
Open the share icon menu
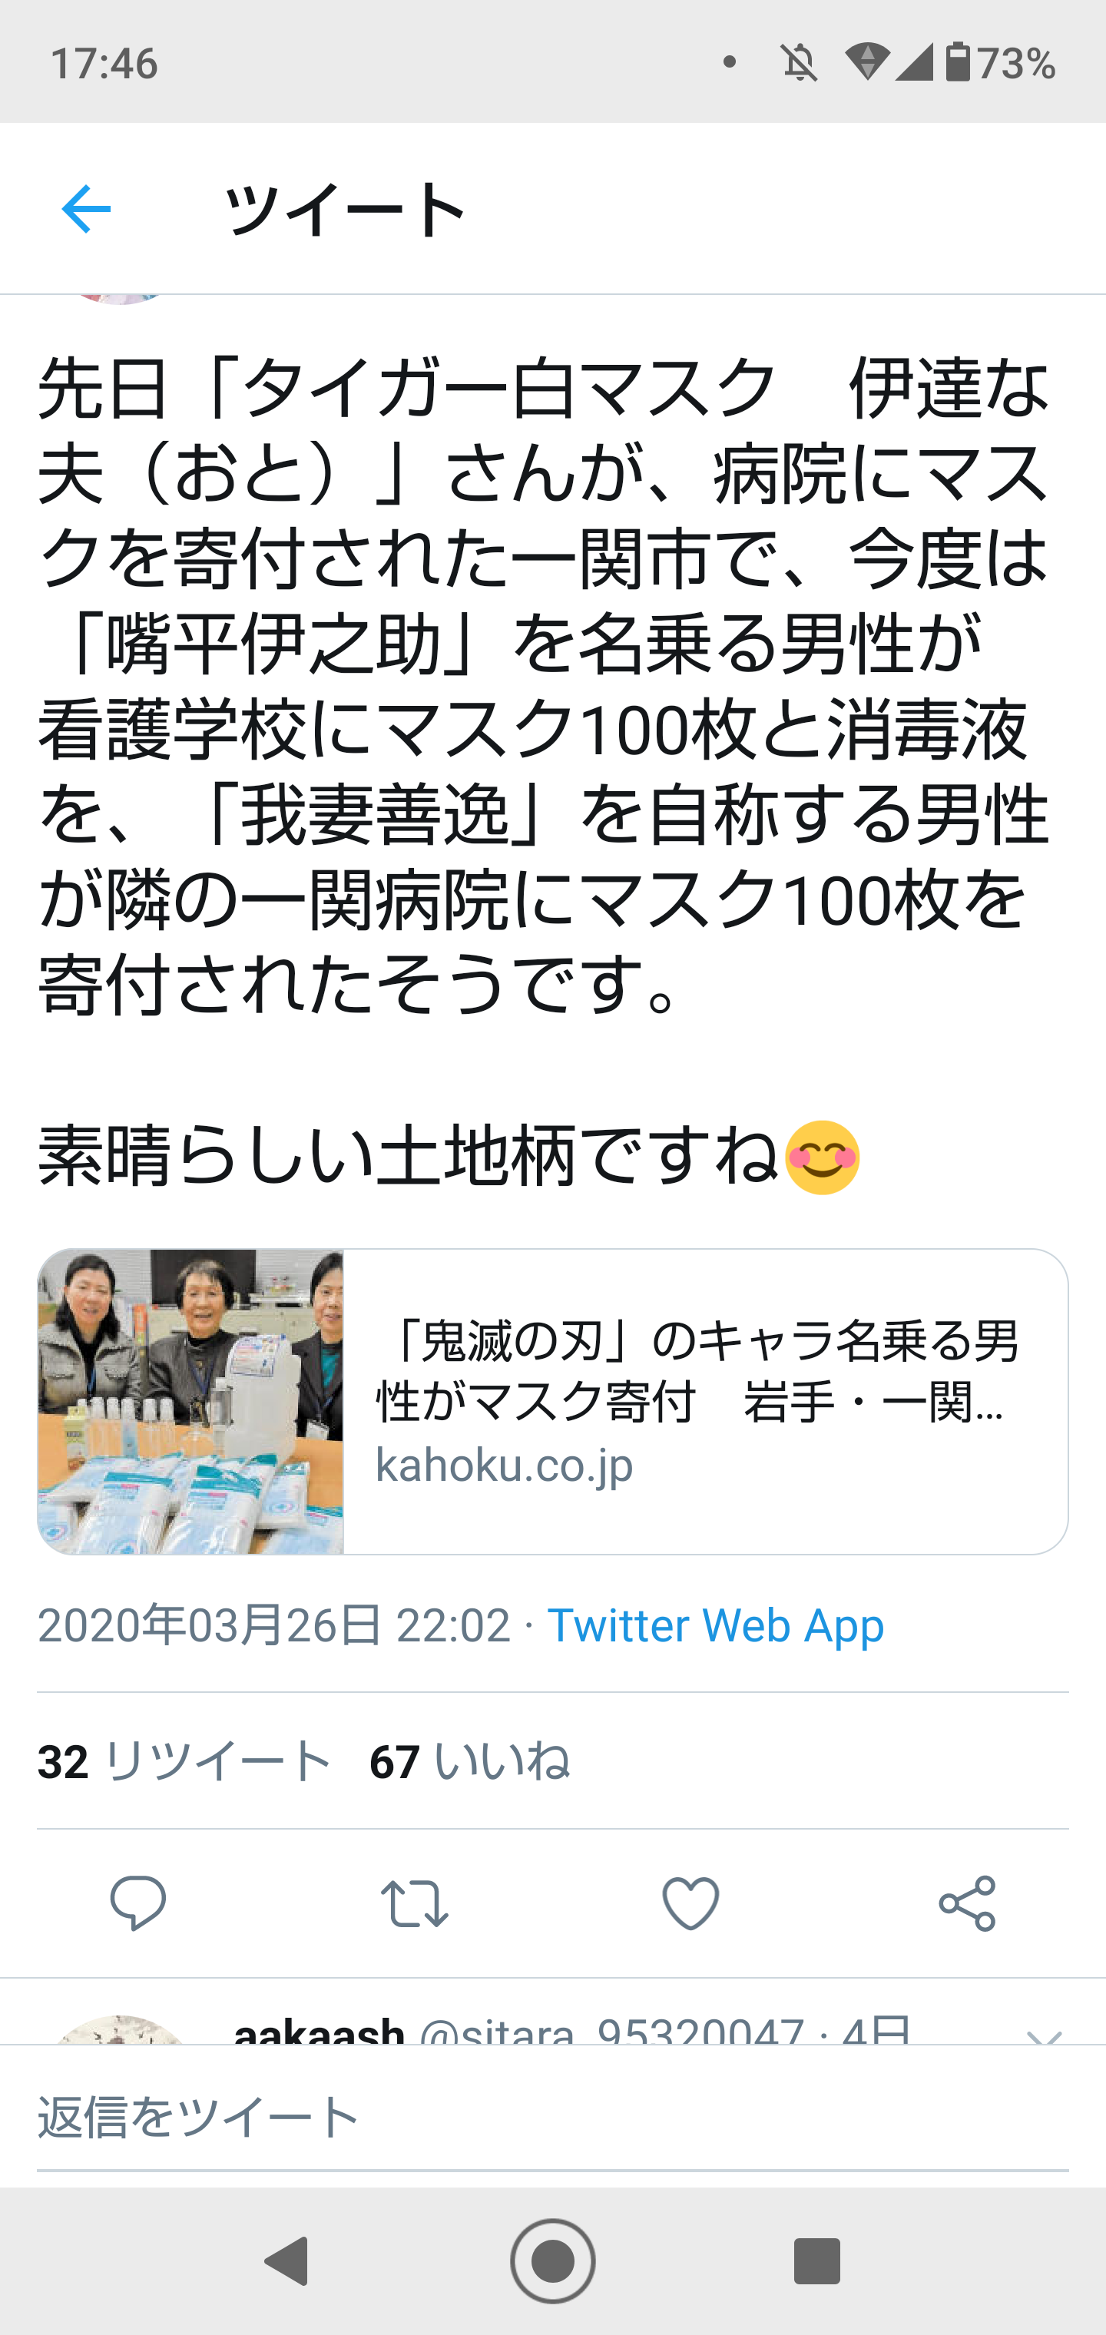pyautogui.click(x=967, y=1903)
